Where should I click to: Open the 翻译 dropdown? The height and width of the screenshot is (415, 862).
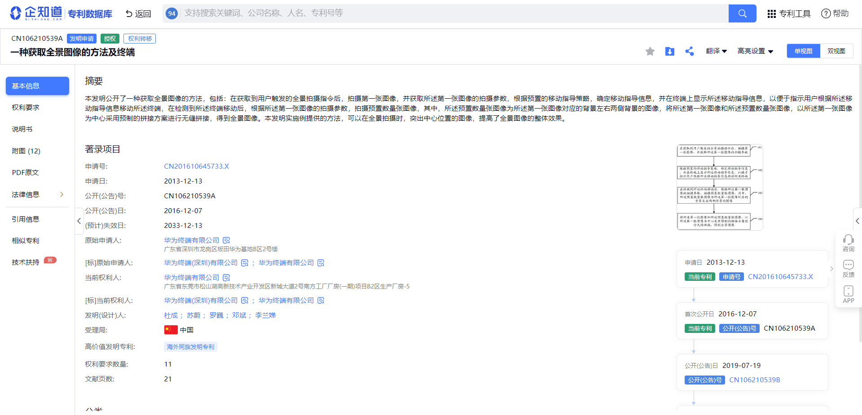click(716, 51)
